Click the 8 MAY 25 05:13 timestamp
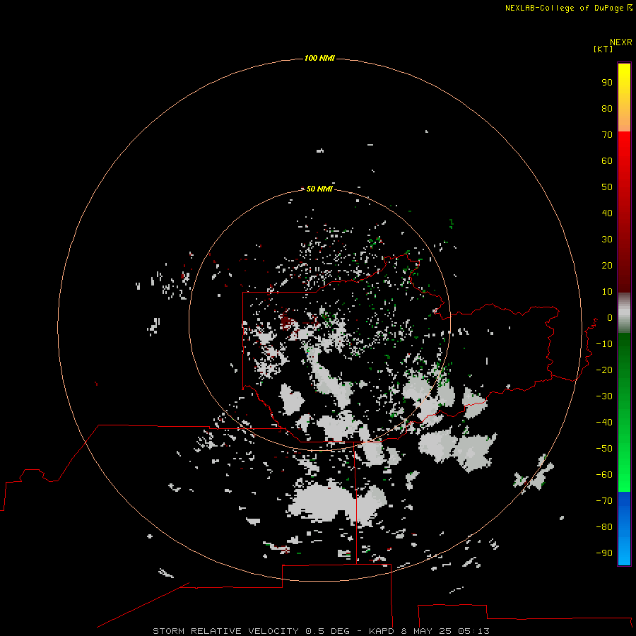This screenshot has height=636, width=636. (445, 631)
